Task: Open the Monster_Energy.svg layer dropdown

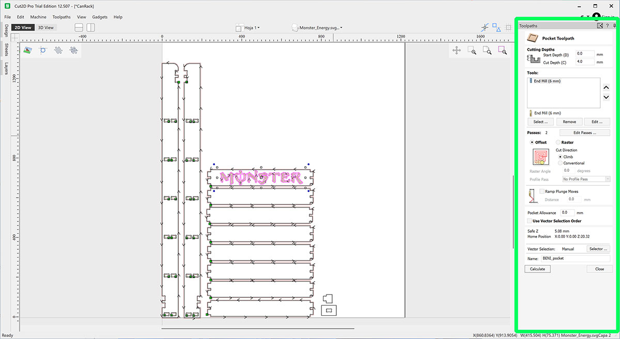Action: (x=321, y=27)
